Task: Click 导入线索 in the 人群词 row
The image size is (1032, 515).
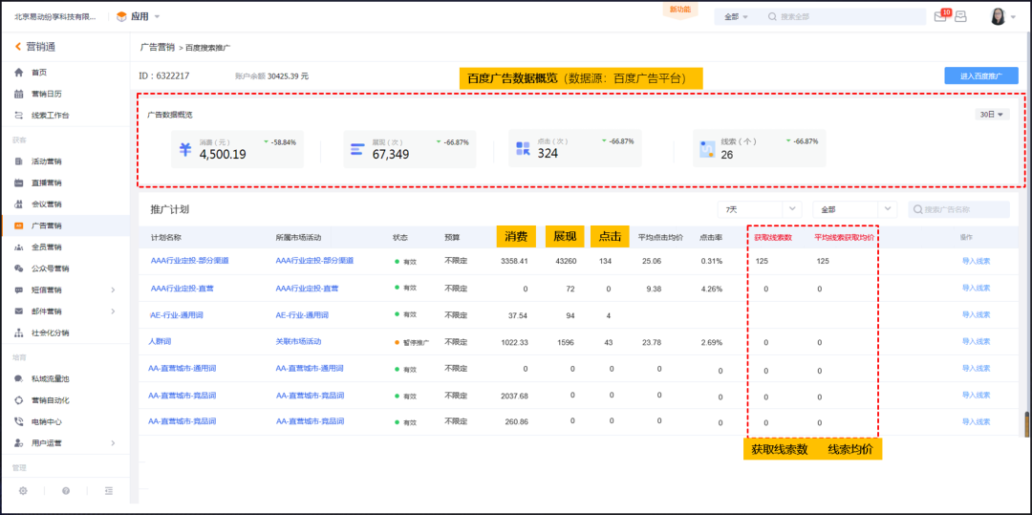Action: pos(976,341)
